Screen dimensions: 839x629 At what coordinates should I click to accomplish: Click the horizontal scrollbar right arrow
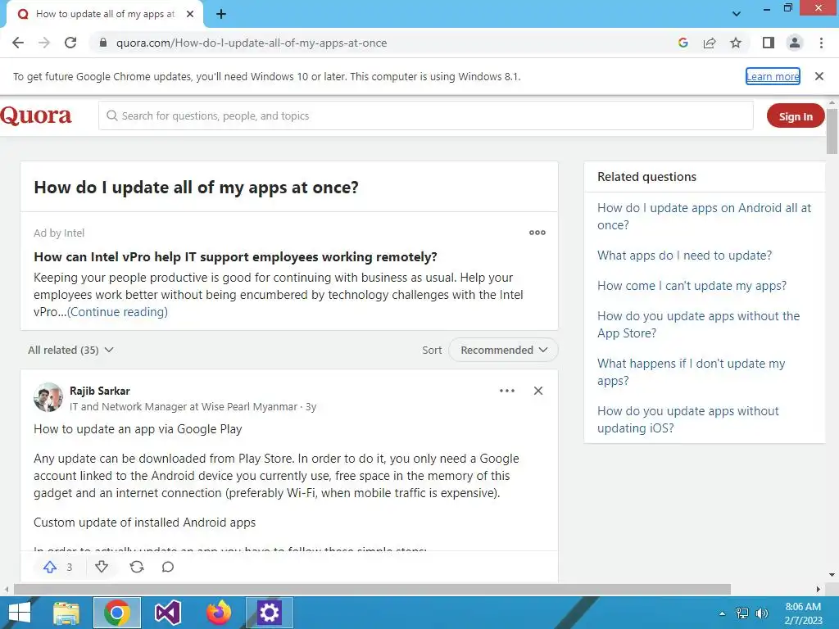[x=819, y=589]
